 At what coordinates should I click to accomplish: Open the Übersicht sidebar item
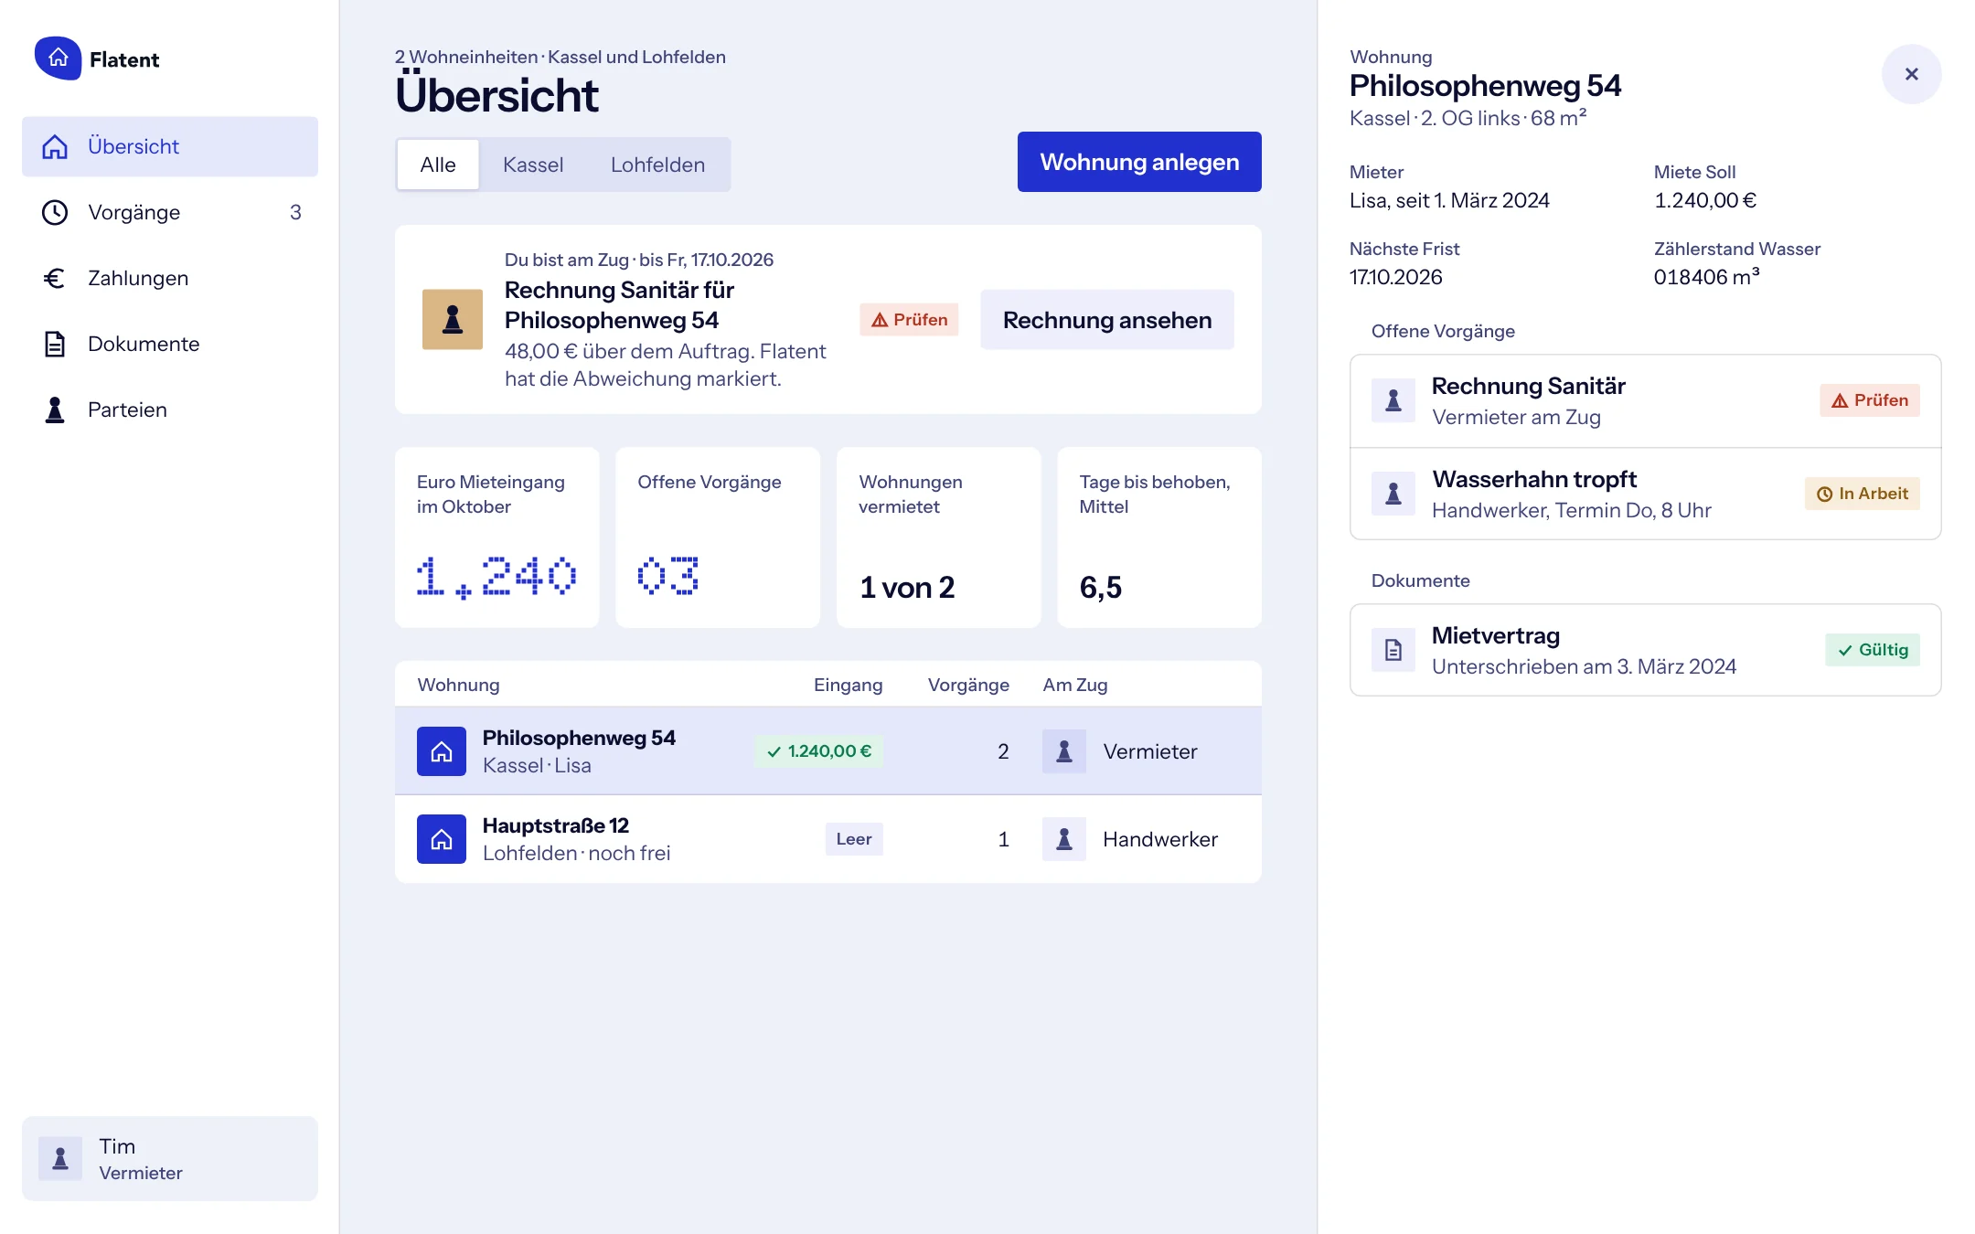coord(170,146)
